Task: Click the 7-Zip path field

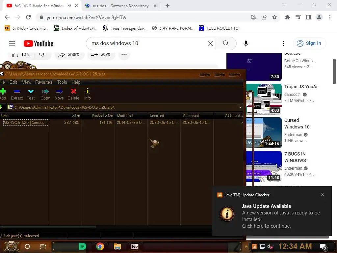Action: (125, 107)
